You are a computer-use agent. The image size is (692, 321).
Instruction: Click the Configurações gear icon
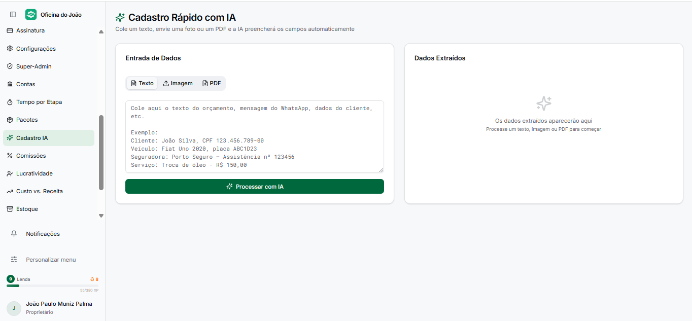point(10,49)
